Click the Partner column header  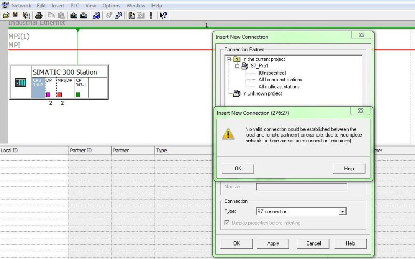[x=133, y=151]
